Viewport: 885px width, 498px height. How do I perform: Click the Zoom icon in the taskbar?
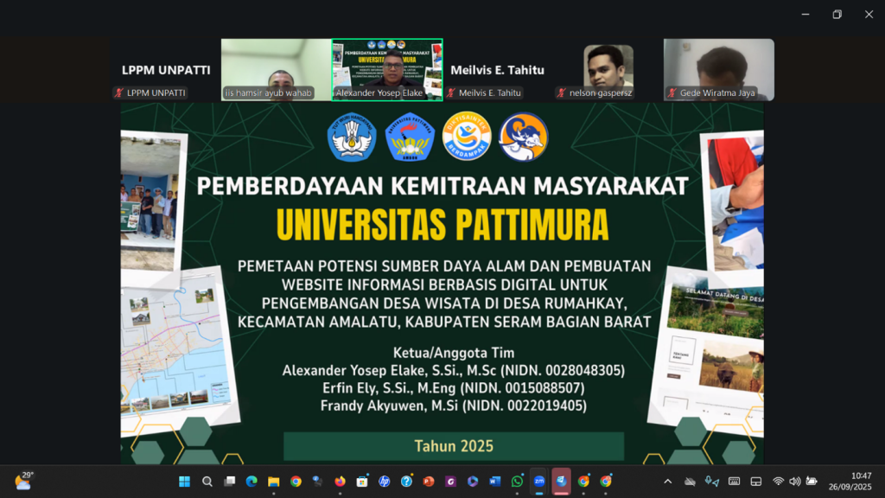click(x=538, y=482)
